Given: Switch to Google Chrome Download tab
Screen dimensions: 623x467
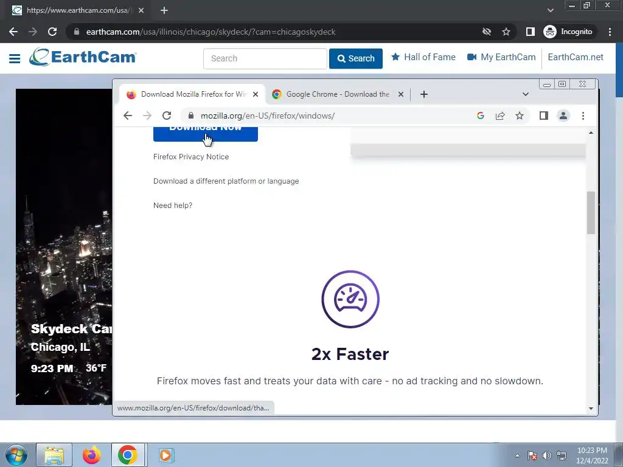Looking at the screenshot, I should point(336,94).
